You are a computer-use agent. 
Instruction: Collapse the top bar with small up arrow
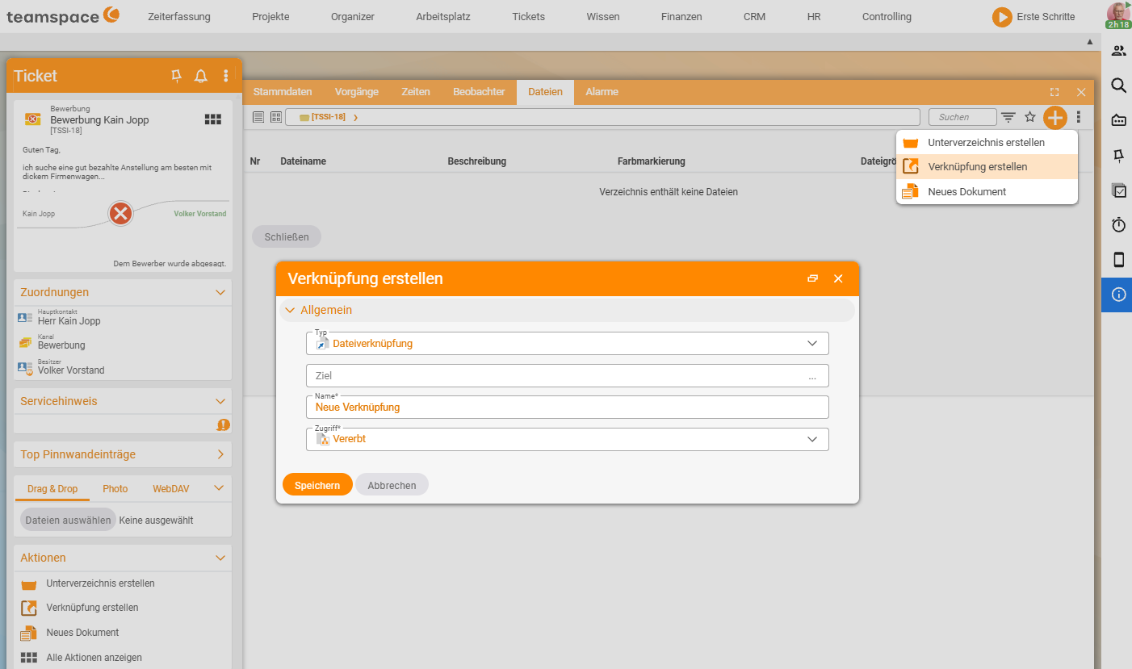[1089, 41]
